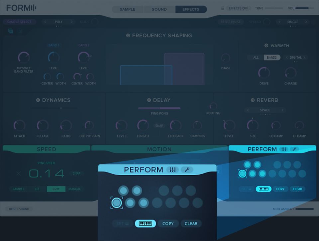Toggle the Warmth power switch
Image resolution: width=319 pixels, height=241 pixels.
tap(266, 46)
